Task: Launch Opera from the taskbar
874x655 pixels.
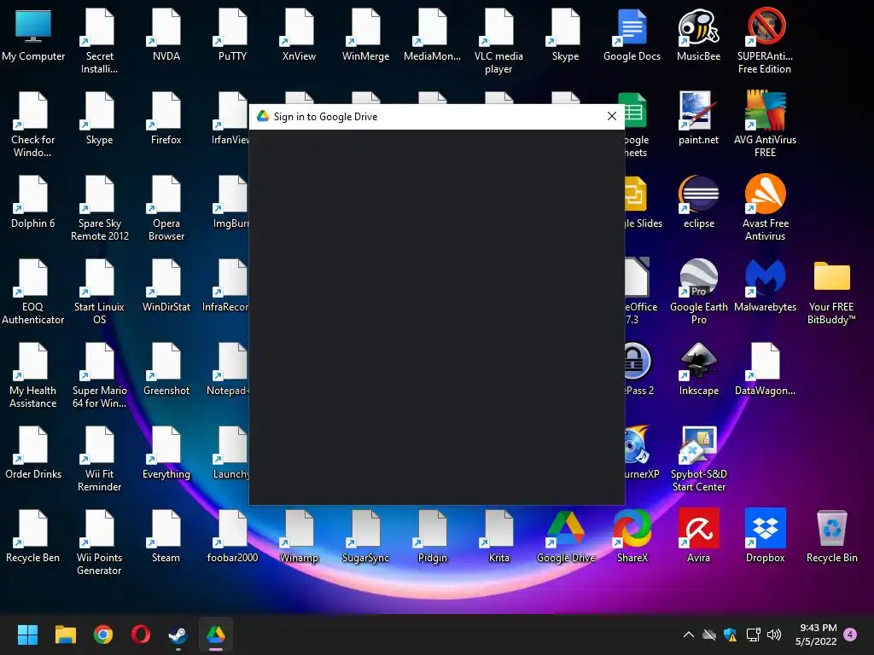Action: 141,635
